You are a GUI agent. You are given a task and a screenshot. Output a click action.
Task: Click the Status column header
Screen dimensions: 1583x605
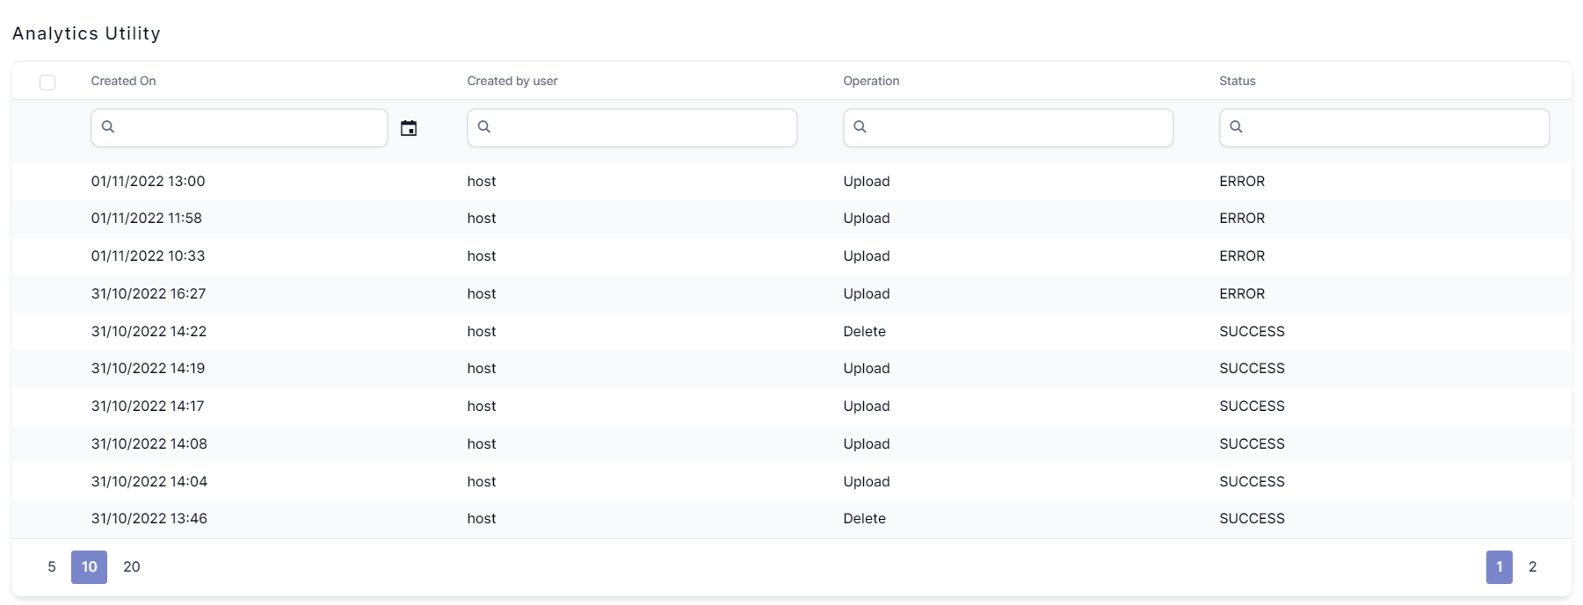[x=1237, y=81]
